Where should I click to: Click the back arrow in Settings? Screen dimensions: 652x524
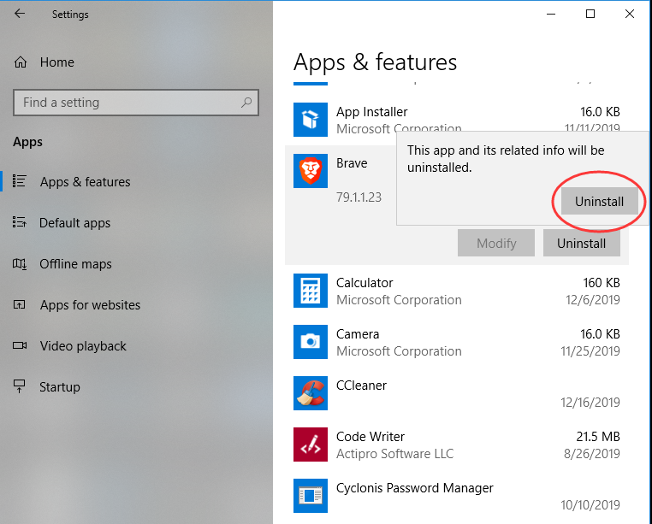click(20, 14)
